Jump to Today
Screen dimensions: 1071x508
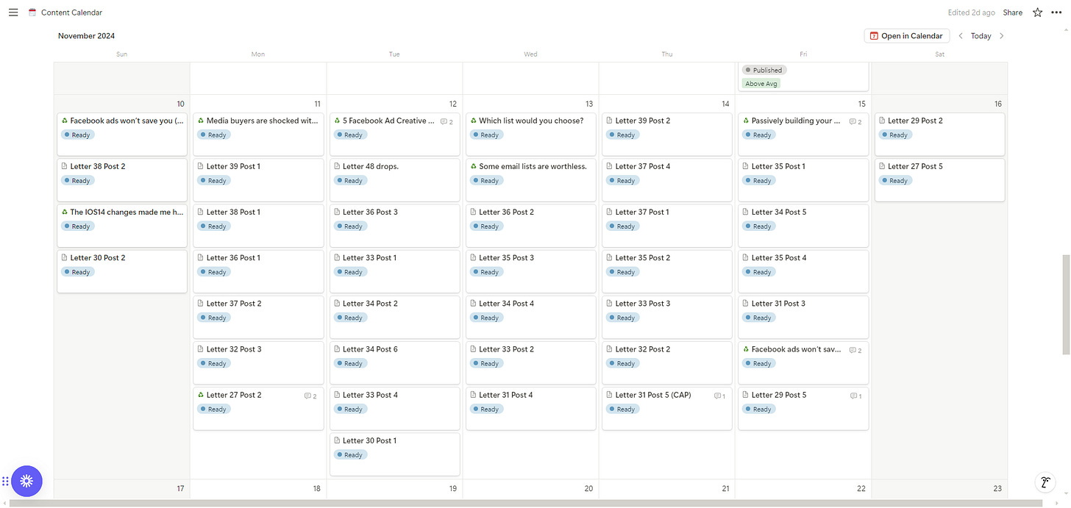click(x=981, y=36)
